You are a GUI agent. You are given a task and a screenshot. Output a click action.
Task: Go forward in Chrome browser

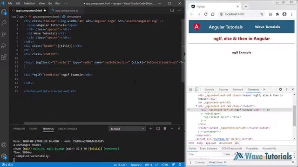click(199, 14)
